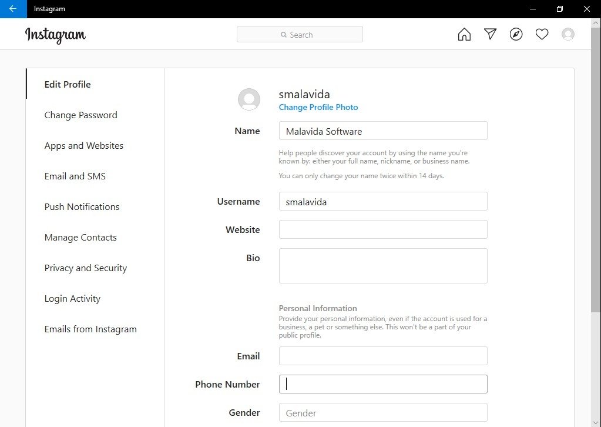The width and height of the screenshot is (601, 427).
Task: Minimize the Instagram window
Action: [533, 9]
